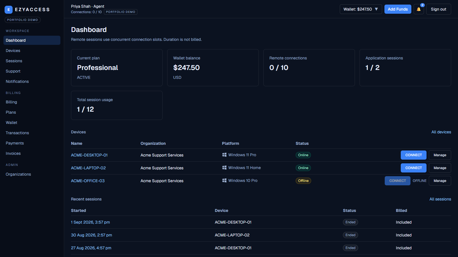
Task: Click the Ended badge for the 1 Sept session
Action: tap(350, 222)
